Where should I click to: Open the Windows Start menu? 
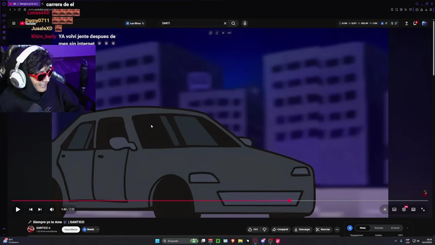pyautogui.click(x=157, y=241)
